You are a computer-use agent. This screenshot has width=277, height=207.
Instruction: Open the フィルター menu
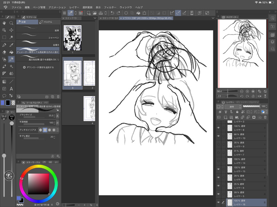pos(110,7)
